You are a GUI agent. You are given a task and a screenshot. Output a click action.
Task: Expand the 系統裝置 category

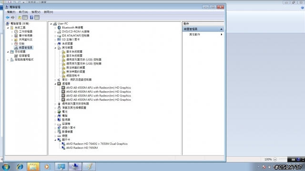click(55, 44)
